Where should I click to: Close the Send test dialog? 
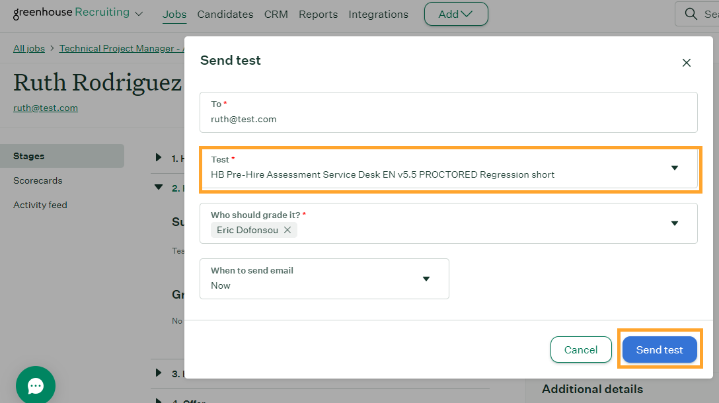click(x=686, y=63)
